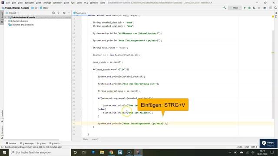Click the Main breadcrumb below the editor
Screen dimensions: 278x156
pyautogui.click(x=86, y=139)
